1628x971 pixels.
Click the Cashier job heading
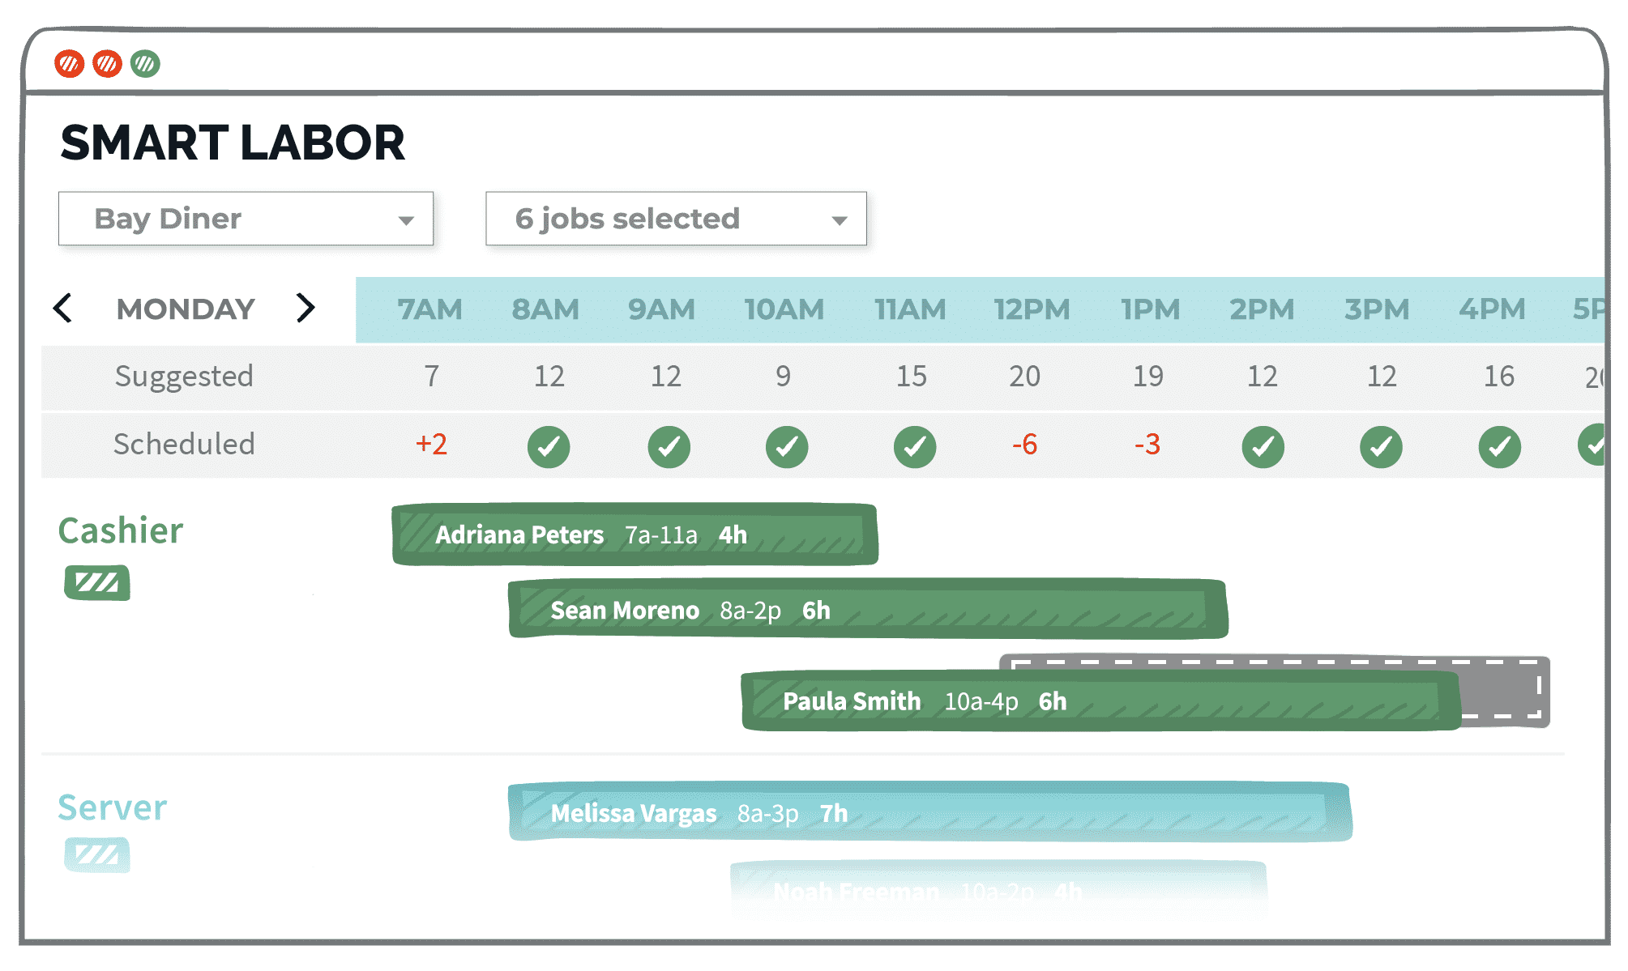(x=121, y=531)
